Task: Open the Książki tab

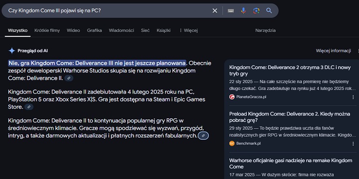Action: coord(164,30)
